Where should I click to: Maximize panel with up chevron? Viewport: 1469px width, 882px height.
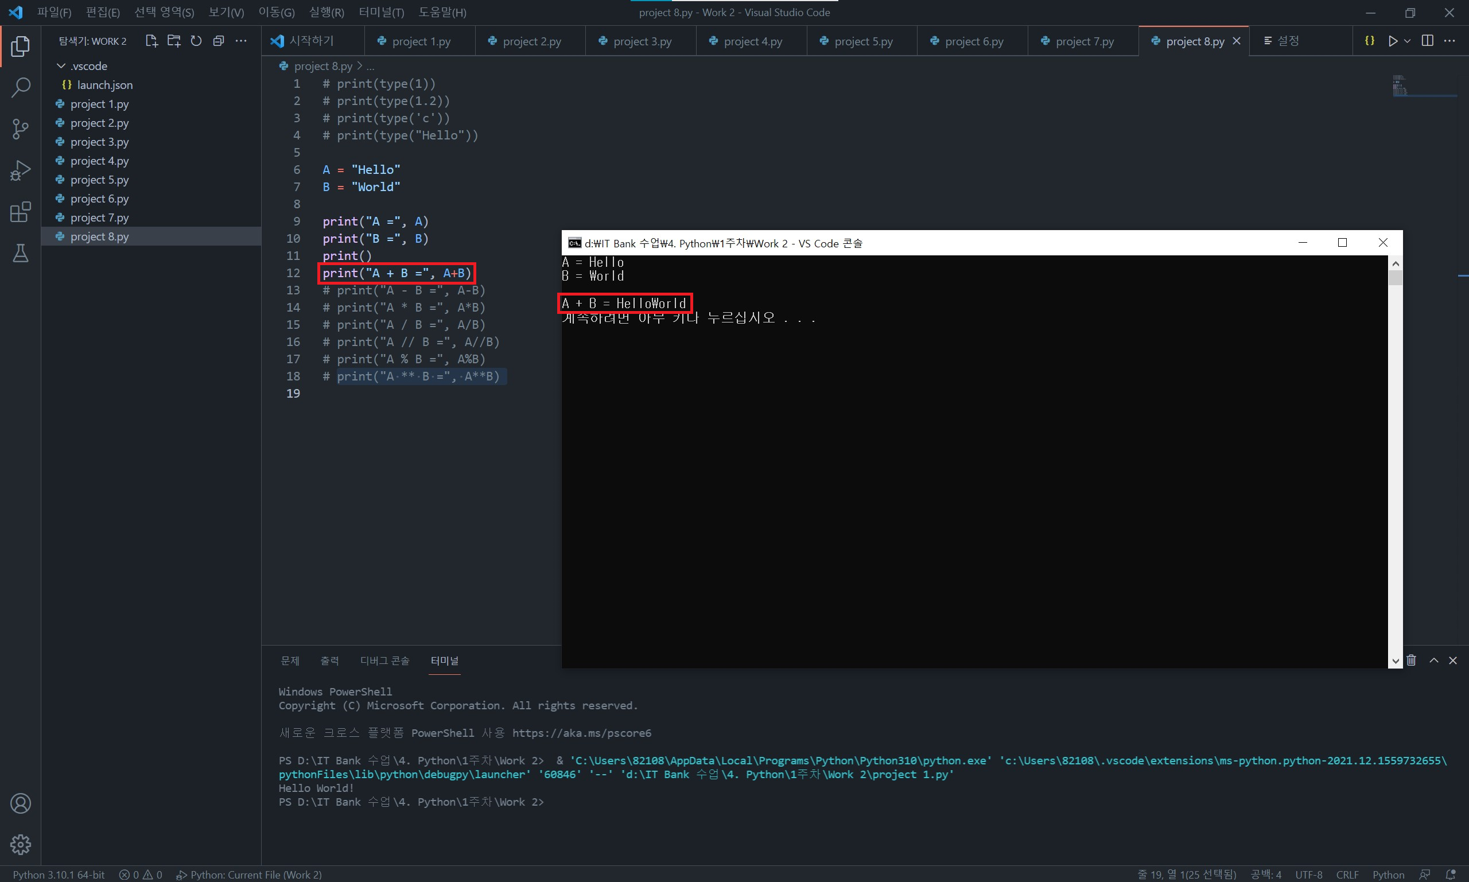click(1434, 660)
